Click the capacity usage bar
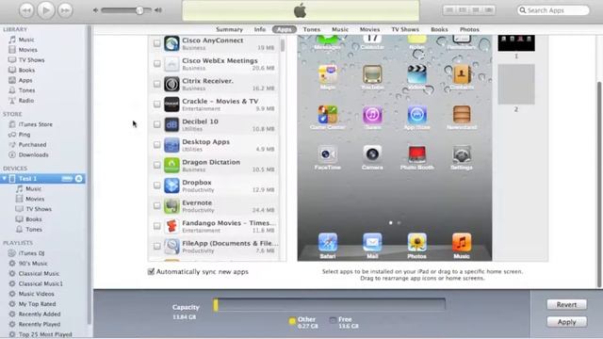Image resolution: width=603 pixels, height=339 pixels. click(x=330, y=304)
